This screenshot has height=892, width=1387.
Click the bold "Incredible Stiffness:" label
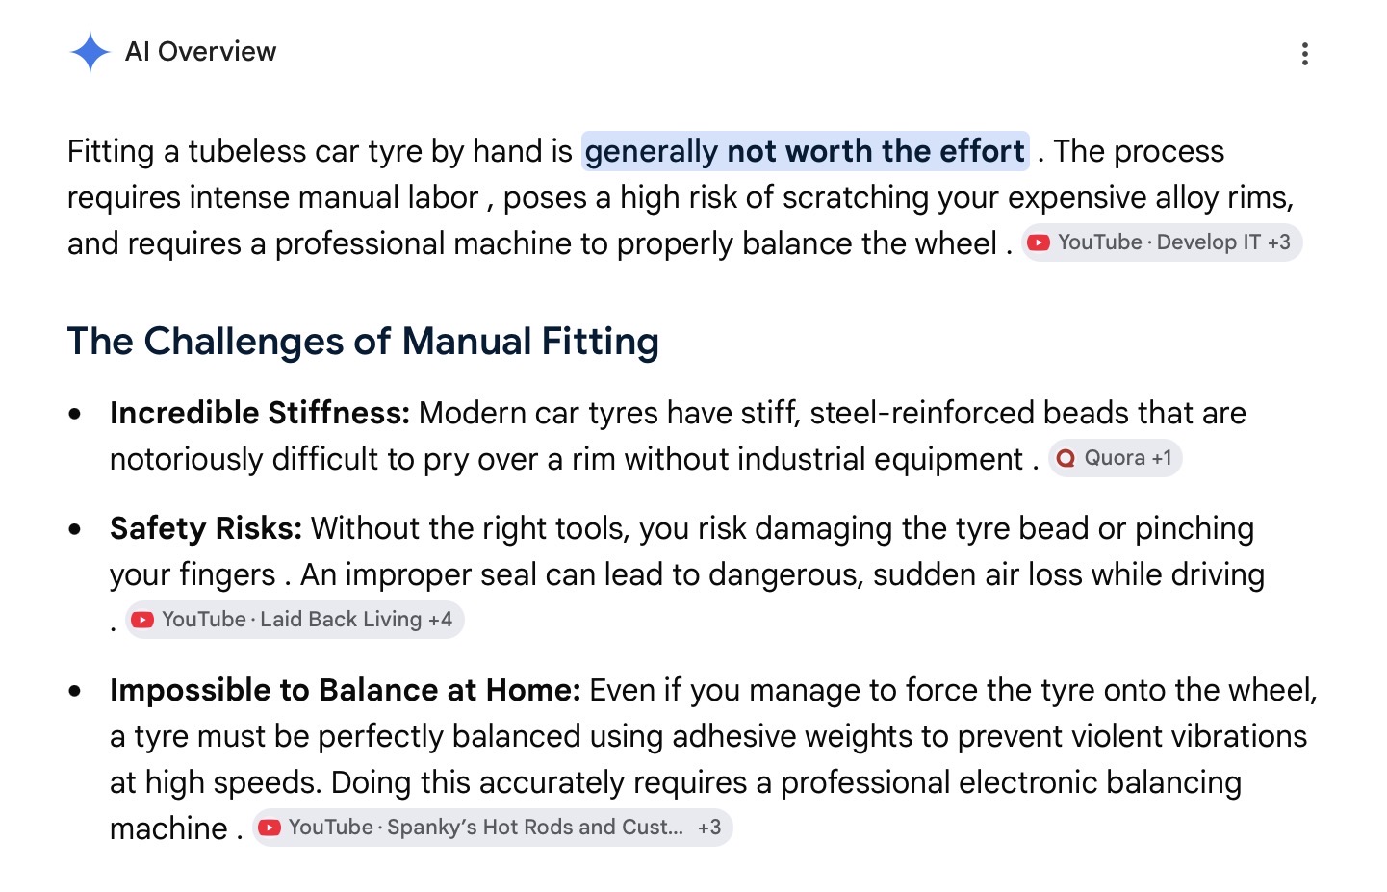click(260, 413)
